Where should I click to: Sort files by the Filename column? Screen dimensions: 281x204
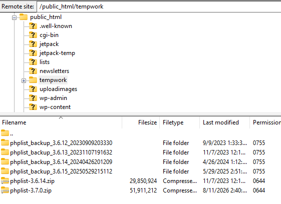tap(61, 122)
